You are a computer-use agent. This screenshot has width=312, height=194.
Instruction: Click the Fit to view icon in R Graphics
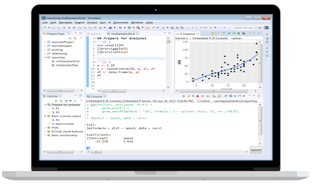[x=213, y=33]
